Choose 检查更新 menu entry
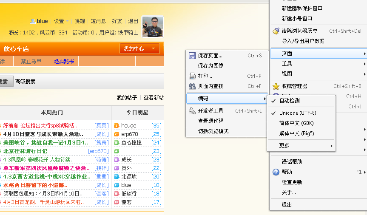This screenshot has height=215, width=367. tap(319, 182)
